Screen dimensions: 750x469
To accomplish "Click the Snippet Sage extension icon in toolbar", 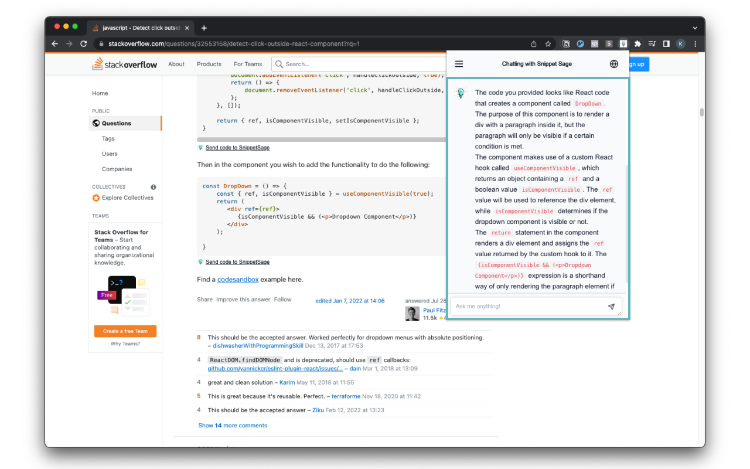I will point(623,44).
